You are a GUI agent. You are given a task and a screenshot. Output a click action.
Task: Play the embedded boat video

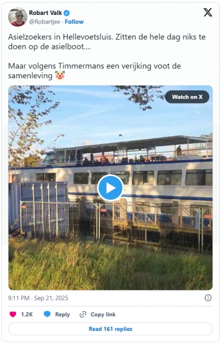tap(110, 188)
